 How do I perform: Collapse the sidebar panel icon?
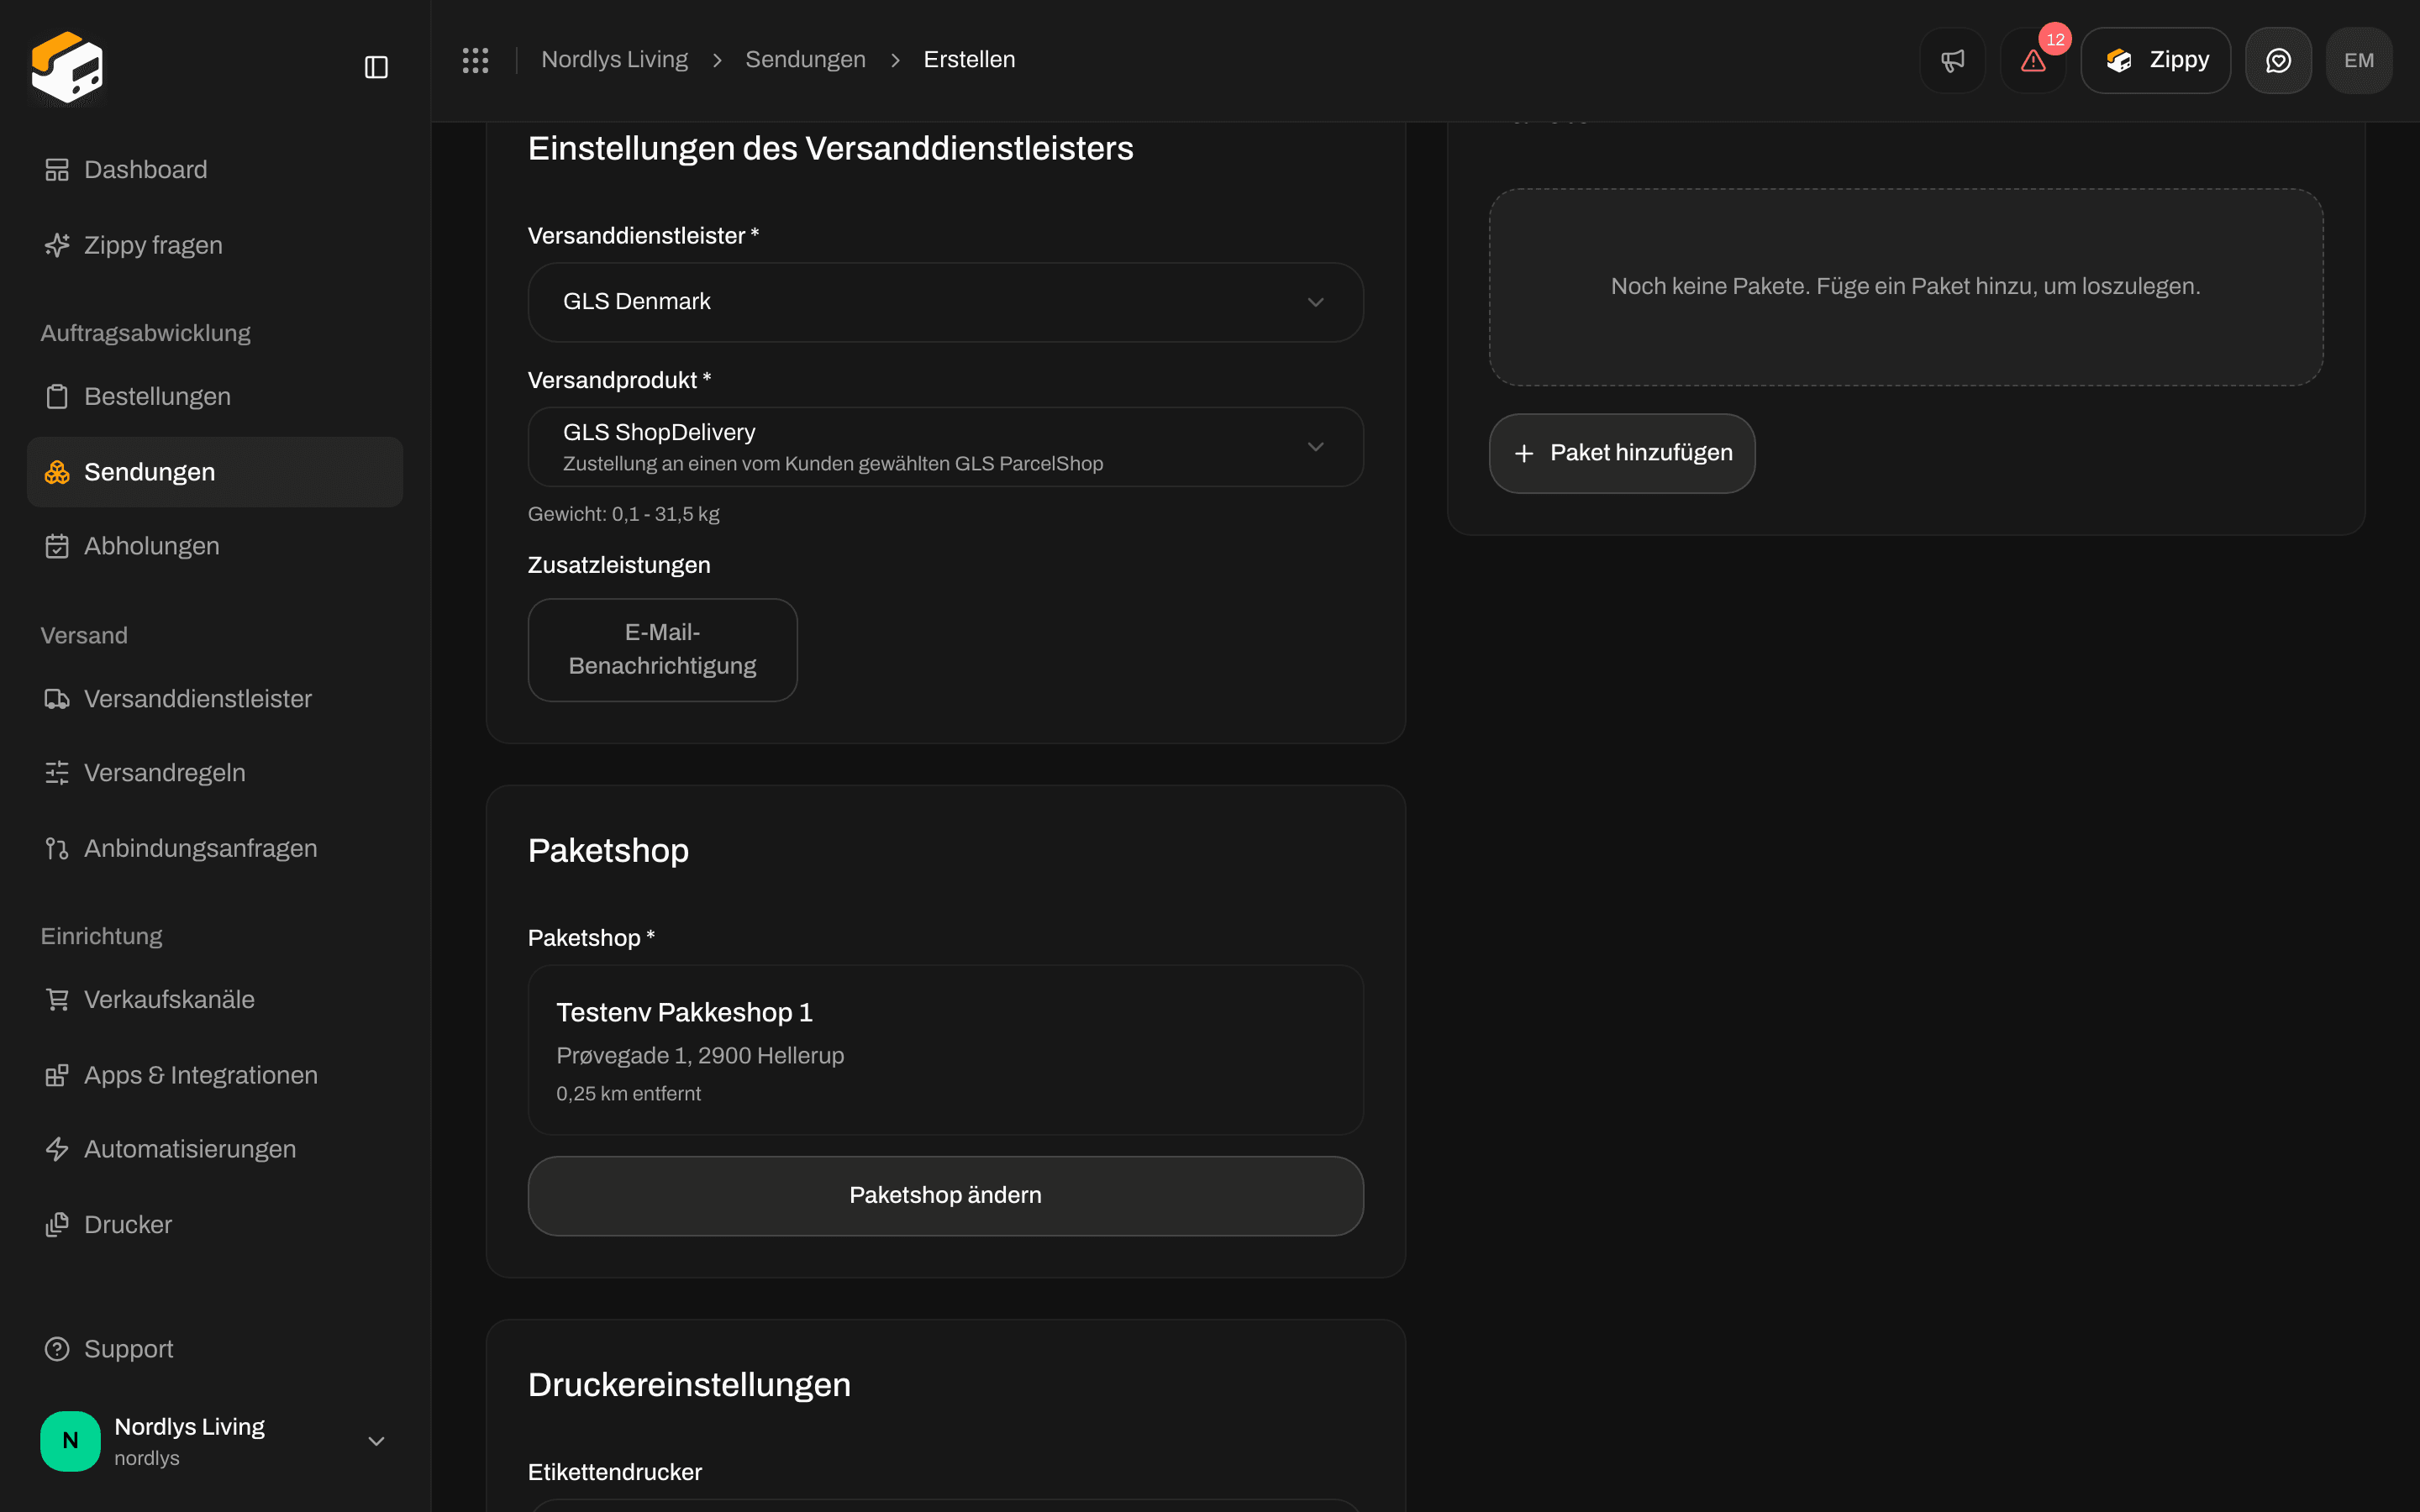(376, 67)
